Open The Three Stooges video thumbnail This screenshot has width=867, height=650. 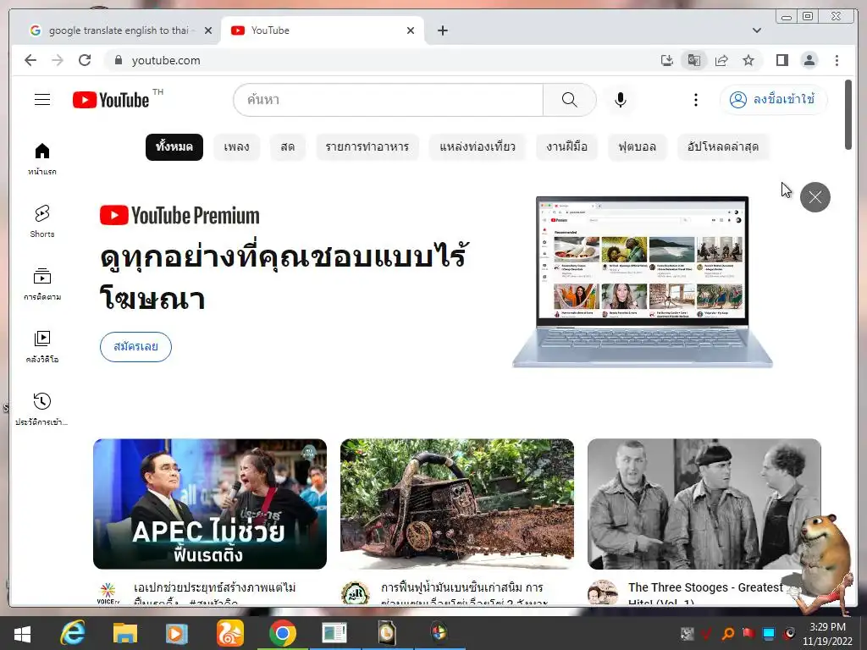[704, 504]
